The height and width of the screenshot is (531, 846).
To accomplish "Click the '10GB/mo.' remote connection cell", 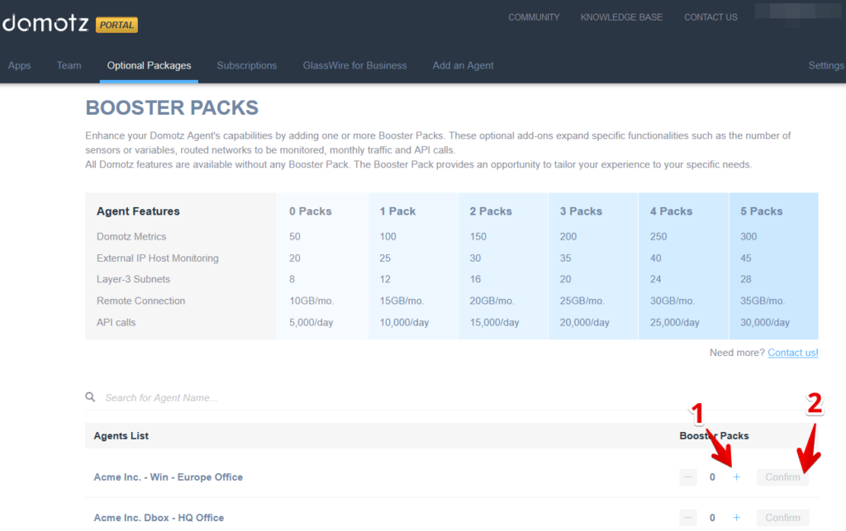I will 311,301.
